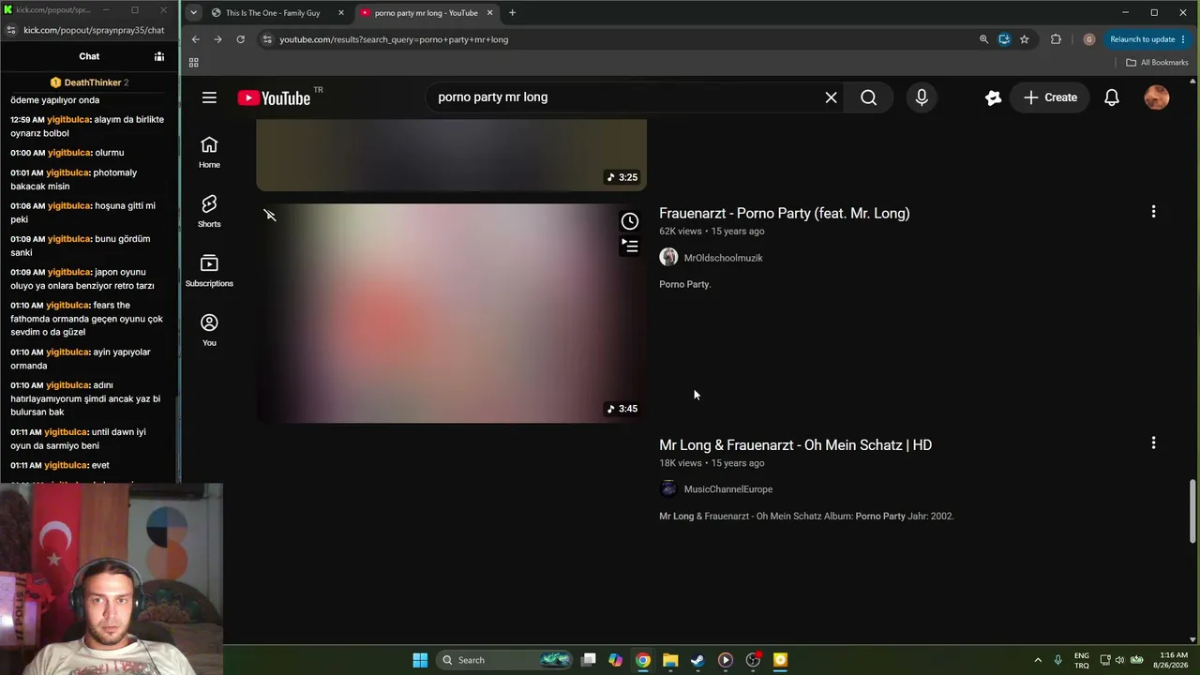Open Subscriptions in YouTube sidebar

point(209,271)
